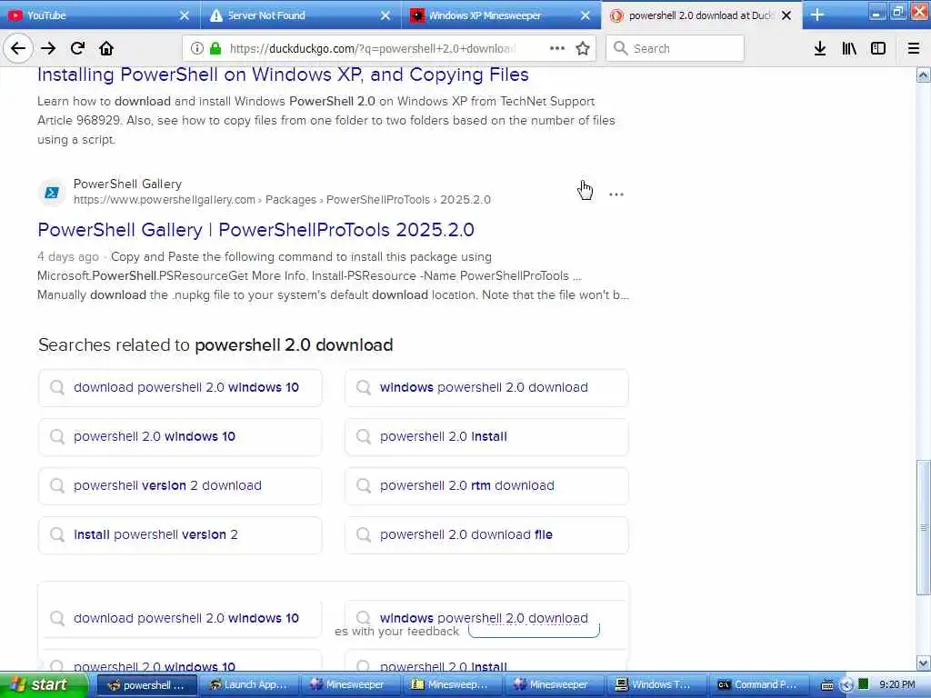This screenshot has height=698, width=931.
Task: Reload the page with the refresh icon
Action: pyautogui.click(x=77, y=49)
